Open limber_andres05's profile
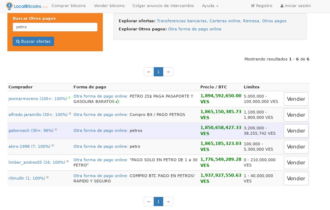The height and width of the screenshot is (210, 330). 37,162
